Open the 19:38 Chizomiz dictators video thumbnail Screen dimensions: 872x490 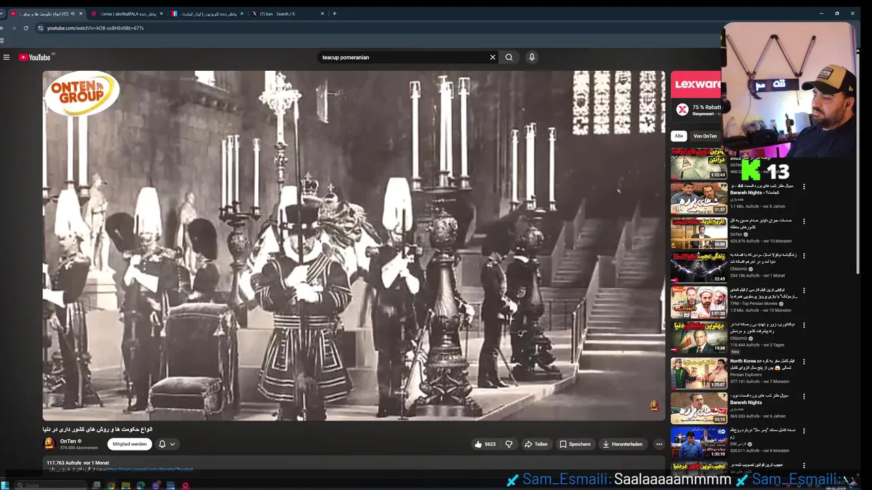click(699, 338)
